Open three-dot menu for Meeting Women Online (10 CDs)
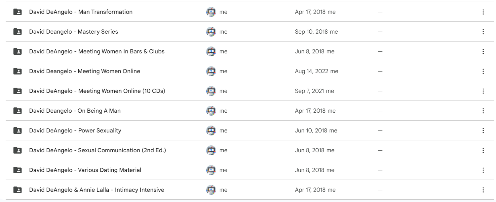The image size is (496, 202). click(x=483, y=91)
